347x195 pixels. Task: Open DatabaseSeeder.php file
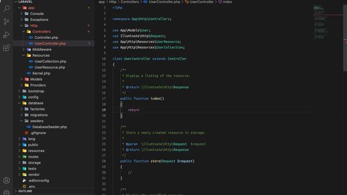(49, 127)
